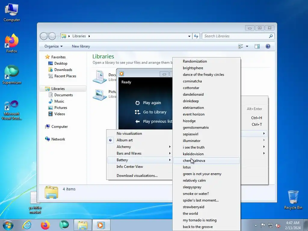Click the Explorer back arrow button
The height and width of the screenshot is (231, 308).
[x=44, y=36]
